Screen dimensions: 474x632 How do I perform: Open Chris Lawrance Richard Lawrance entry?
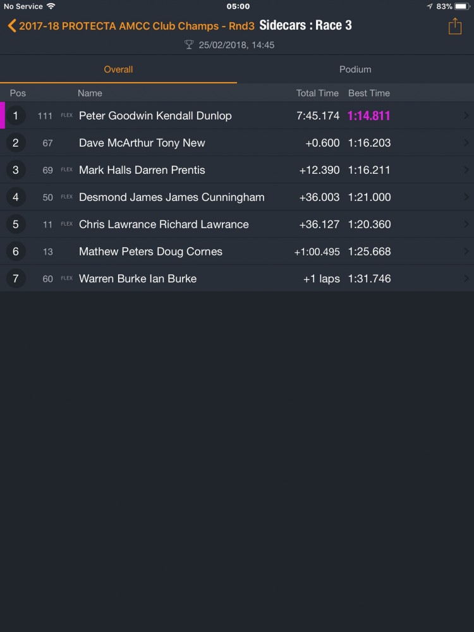[x=164, y=224]
